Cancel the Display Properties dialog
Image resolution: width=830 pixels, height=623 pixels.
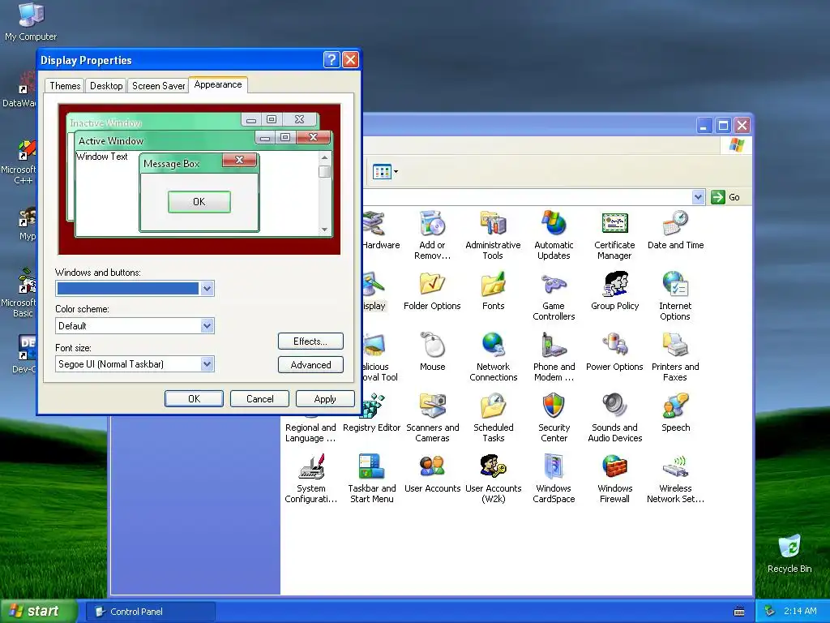(x=260, y=398)
